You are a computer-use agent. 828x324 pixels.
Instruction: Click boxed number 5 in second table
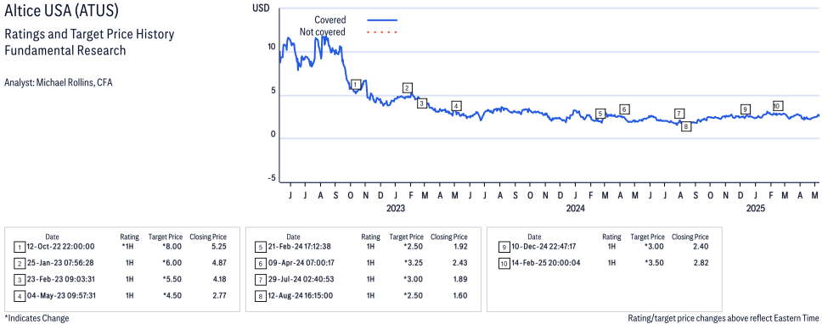click(x=260, y=247)
